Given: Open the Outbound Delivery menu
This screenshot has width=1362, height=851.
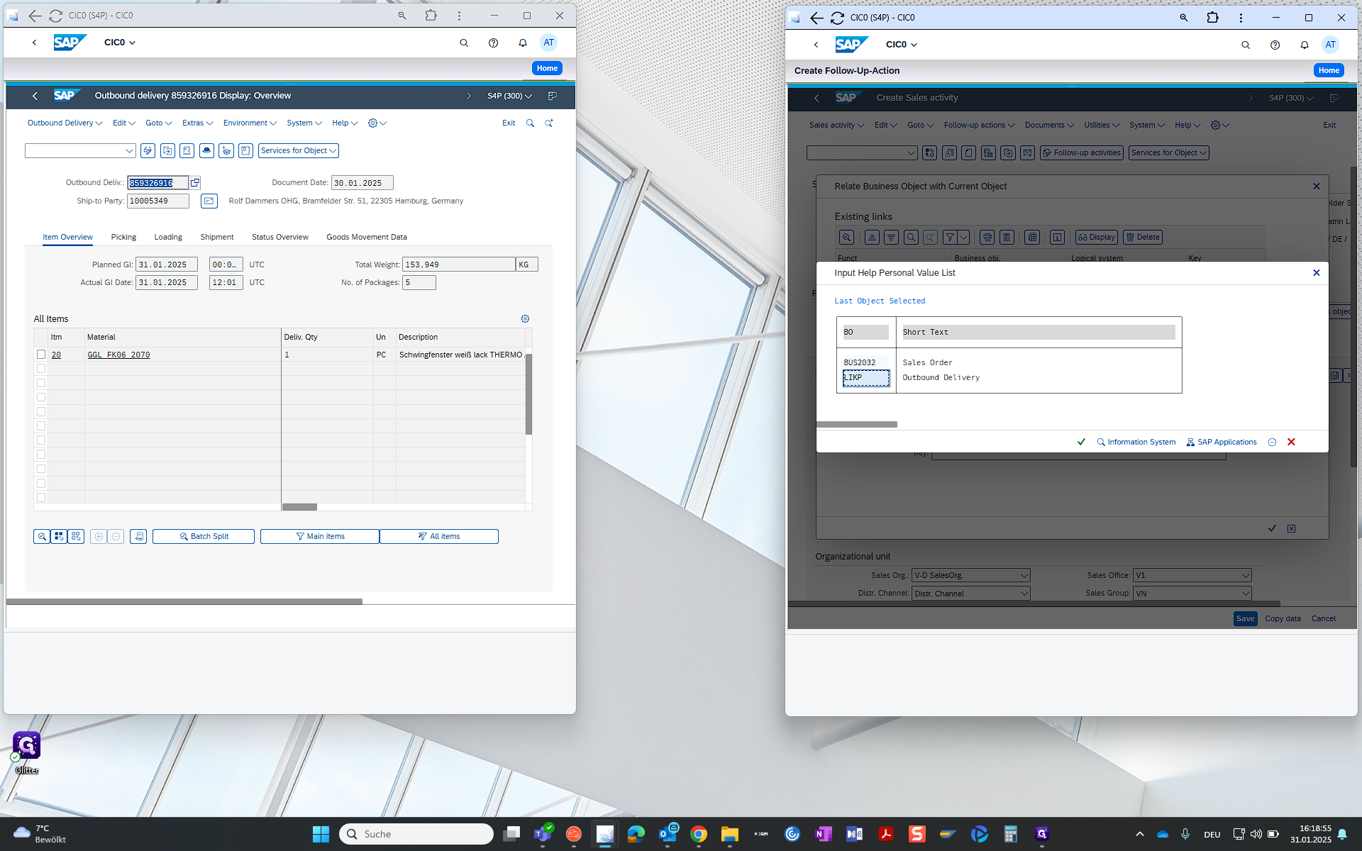Looking at the screenshot, I should coord(65,123).
